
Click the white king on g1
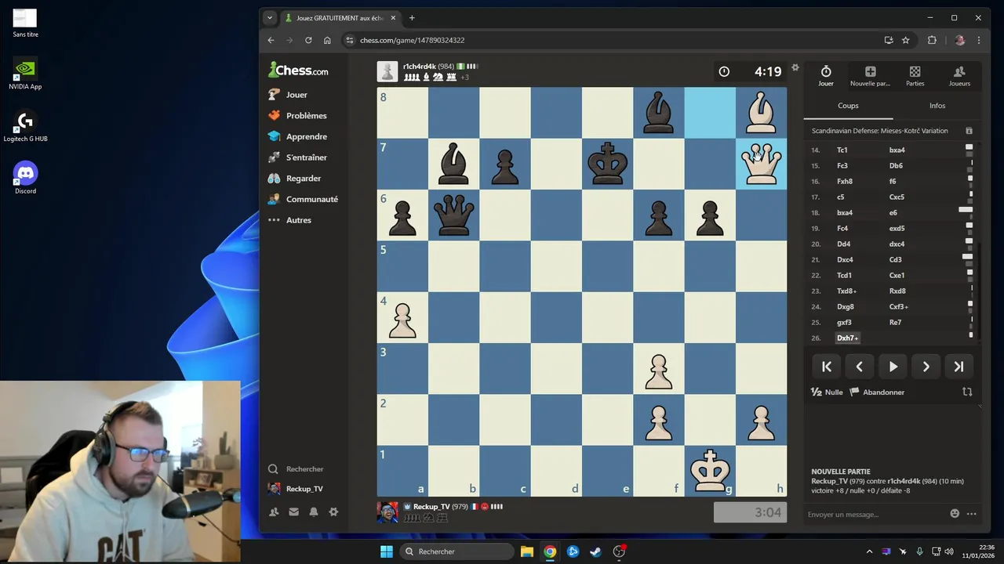[x=710, y=470]
